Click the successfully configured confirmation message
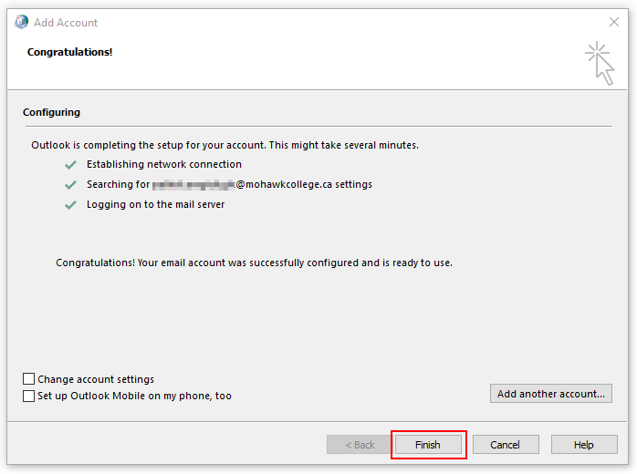The height and width of the screenshot is (474, 637). click(x=254, y=263)
